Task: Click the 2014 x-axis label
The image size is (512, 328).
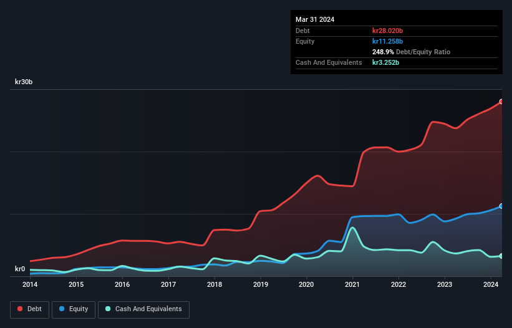Action: coord(30,284)
